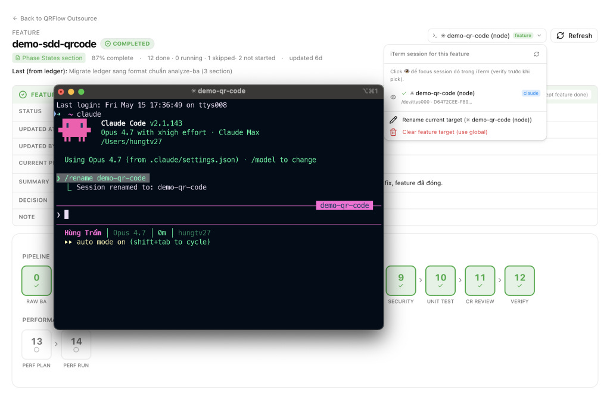Click the checkmark icon in COMPLETED badge
Viewport: 610px width, 393px height.
(108, 43)
